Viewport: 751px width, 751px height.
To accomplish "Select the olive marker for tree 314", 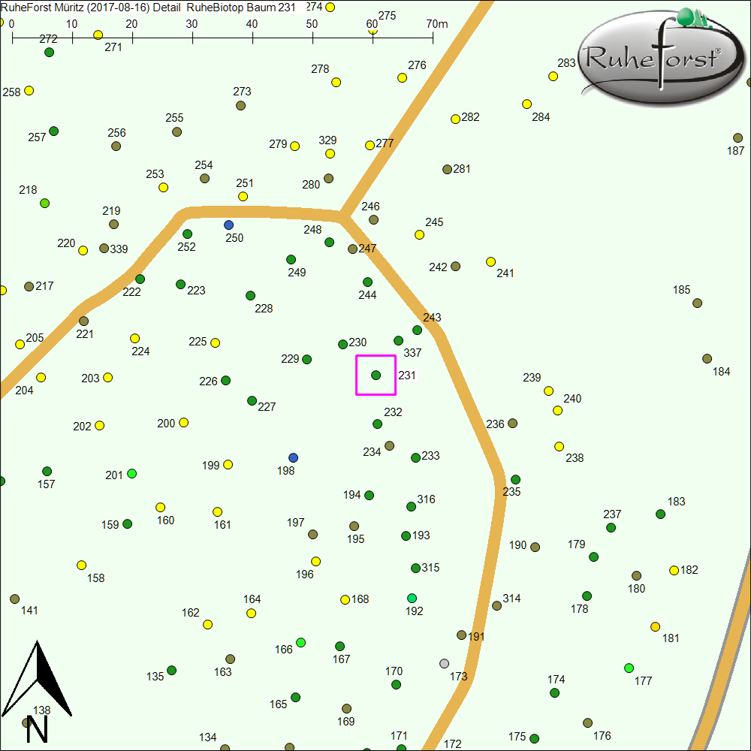I will click(x=496, y=605).
